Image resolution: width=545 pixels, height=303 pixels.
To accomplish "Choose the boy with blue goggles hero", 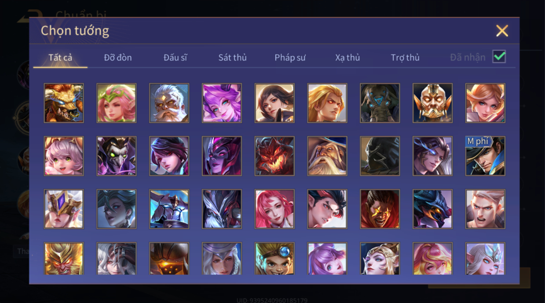I will tap(274, 259).
